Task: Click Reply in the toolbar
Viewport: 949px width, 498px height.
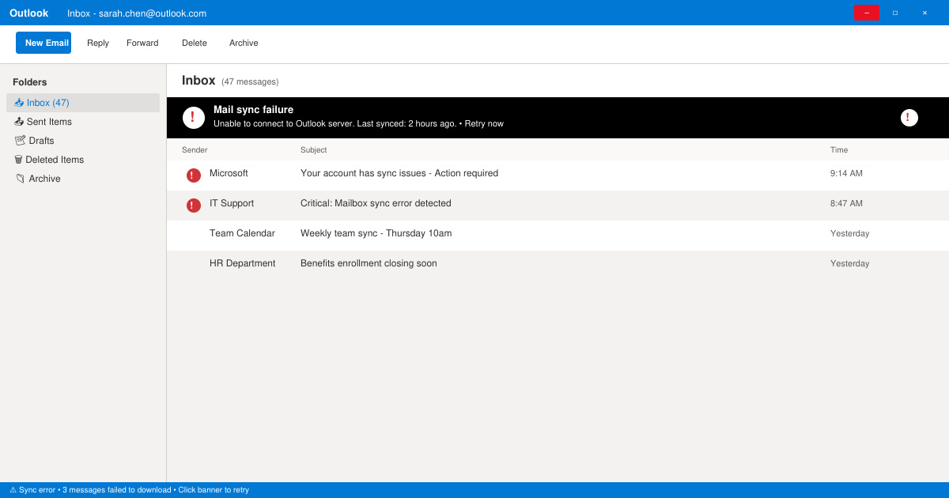Action: tap(98, 43)
